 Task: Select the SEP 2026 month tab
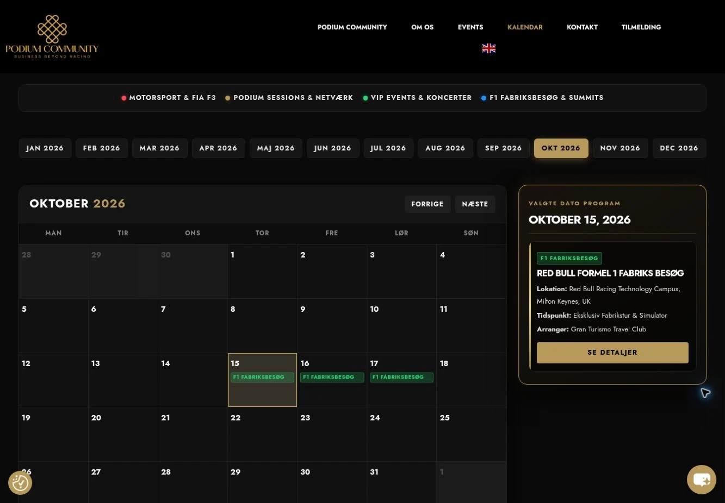pyautogui.click(x=504, y=148)
